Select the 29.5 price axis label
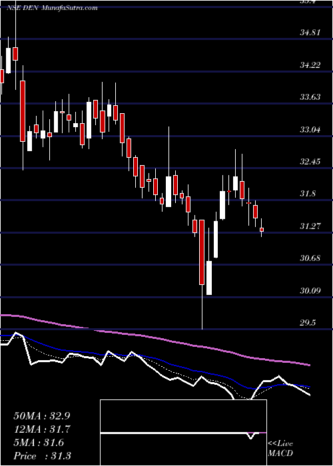This screenshot has width=333, height=466. [308, 322]
